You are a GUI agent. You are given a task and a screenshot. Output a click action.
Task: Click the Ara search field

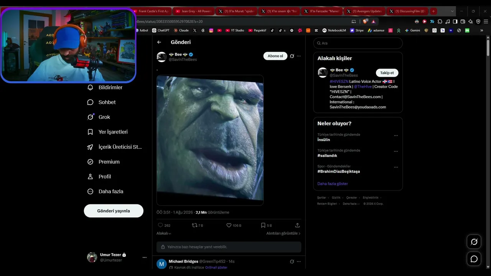[x=358, y=43]
